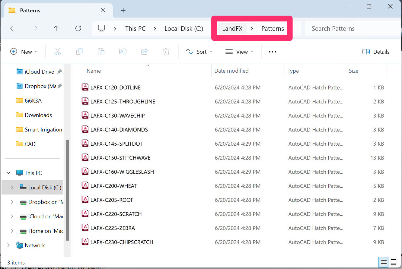This screenshot has width=402, height=269.
Task: Click the Delete trash can icon
Action: (x=166, y=52)
